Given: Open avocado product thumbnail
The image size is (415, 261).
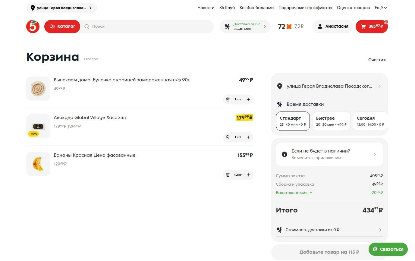Looking at the screenshot, I should coord(38,126).
